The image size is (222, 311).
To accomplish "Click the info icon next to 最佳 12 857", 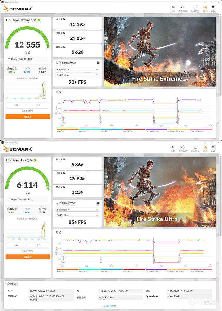I will click(x=45, y=68).
